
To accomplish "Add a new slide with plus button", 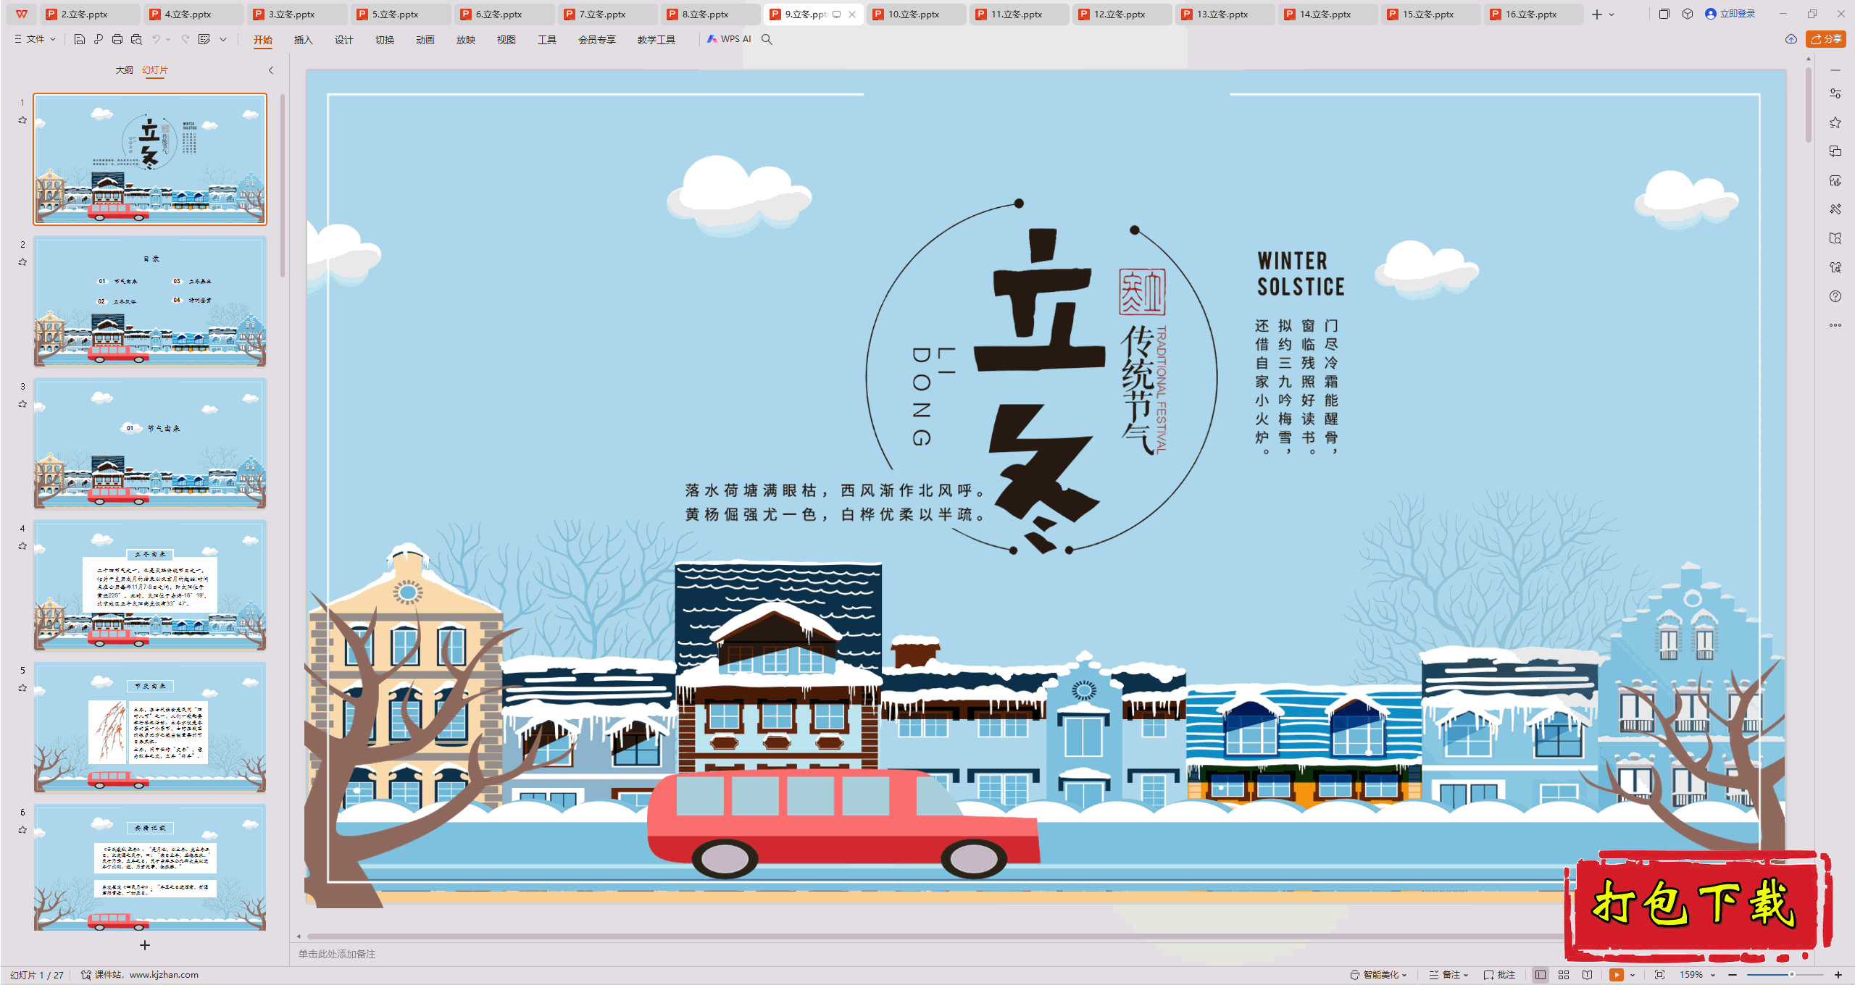I will pyautogui.click(x=145, y=945).
